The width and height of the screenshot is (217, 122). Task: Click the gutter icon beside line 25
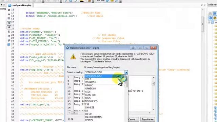point(9,36)
